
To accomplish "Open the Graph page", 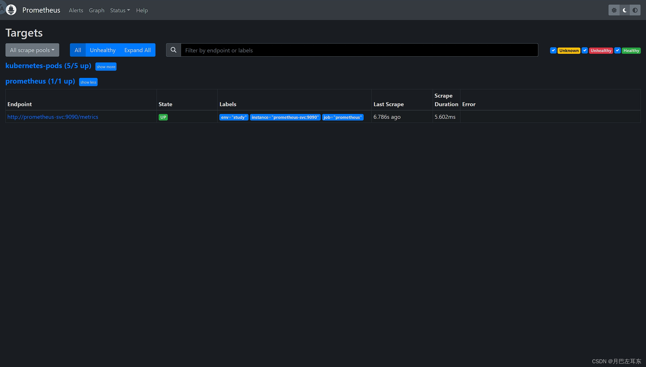I will (x=97, y=10).
